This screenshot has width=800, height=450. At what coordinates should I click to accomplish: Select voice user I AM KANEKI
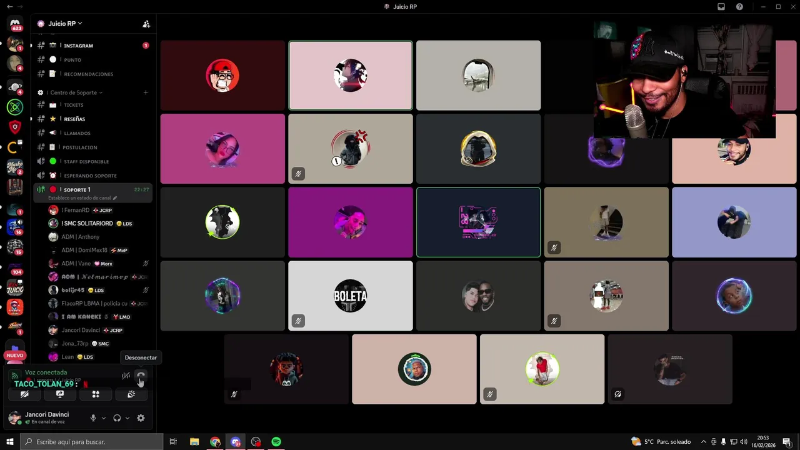pyautogui.click(x=99, y=317)
